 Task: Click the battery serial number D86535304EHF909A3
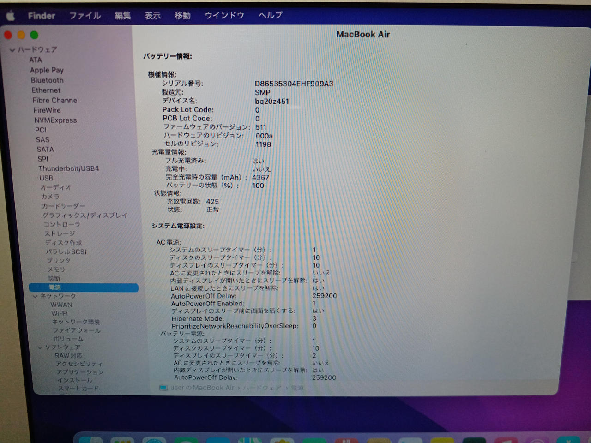[x=294, y=84]
